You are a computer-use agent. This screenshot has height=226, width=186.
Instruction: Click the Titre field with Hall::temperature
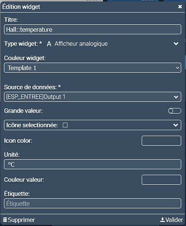[93, 29]
